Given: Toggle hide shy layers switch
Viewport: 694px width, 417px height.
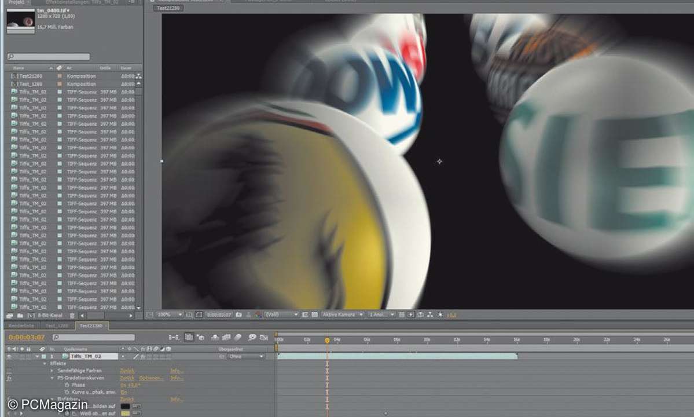Looking at the screenshot, I should (x=215, y=337).
